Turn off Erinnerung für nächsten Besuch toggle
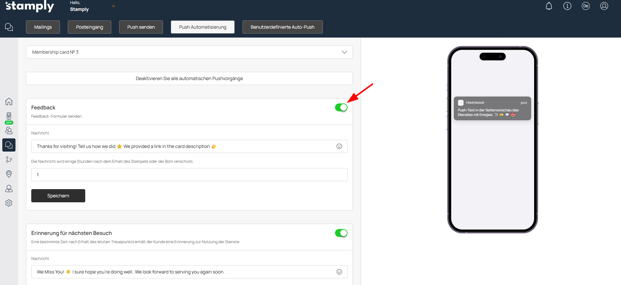 coord(341,233)
